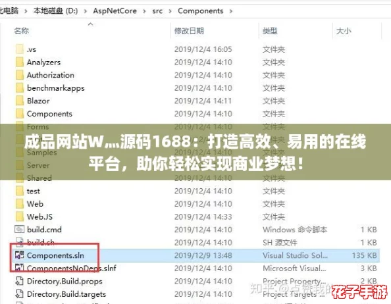Viewport: 391px width, 304px height.
Task: Sort by the 修改日期 column header
Action: click(x=189, y=31)
